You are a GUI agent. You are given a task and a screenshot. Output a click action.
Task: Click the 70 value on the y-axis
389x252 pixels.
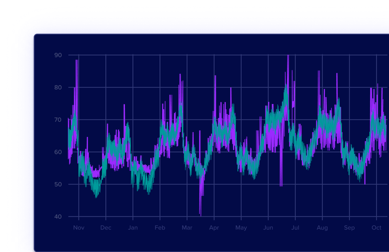click(x=58, y=120)
